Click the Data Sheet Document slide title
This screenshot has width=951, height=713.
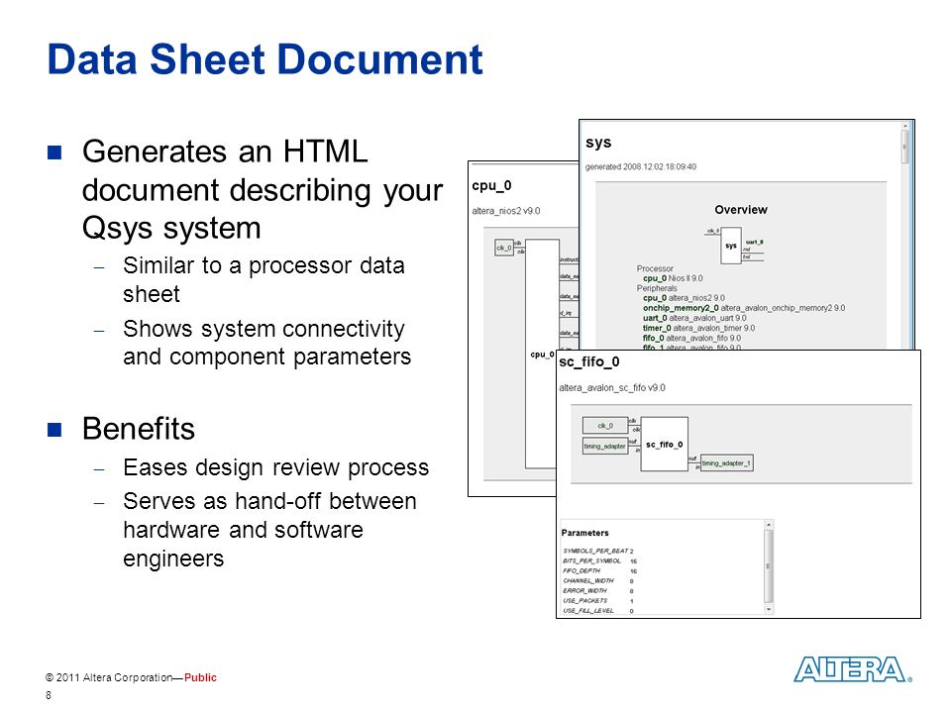(x=265, y=59)
